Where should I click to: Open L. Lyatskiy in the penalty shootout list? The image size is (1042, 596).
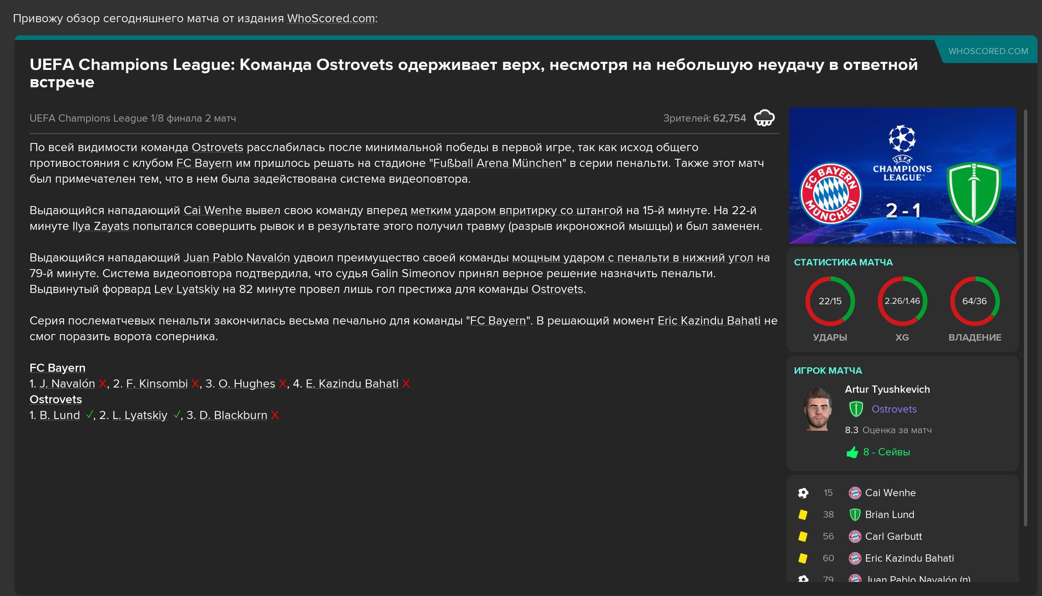[140, 415]
